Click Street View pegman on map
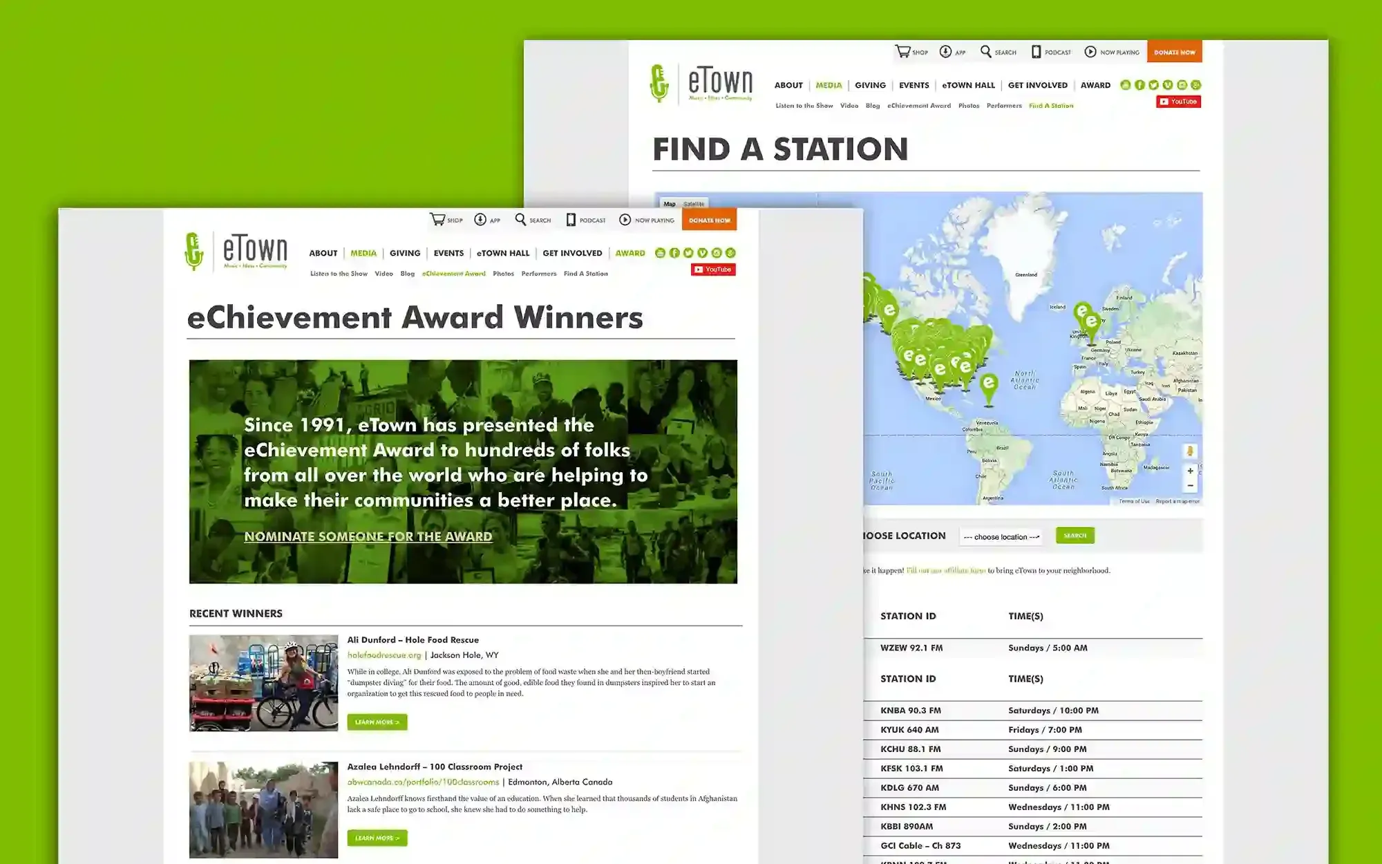Screen dimensions: 1382x864 pos(1190,451)
